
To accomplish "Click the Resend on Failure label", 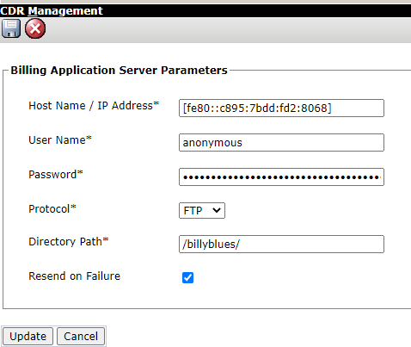I will pos(75,276).
